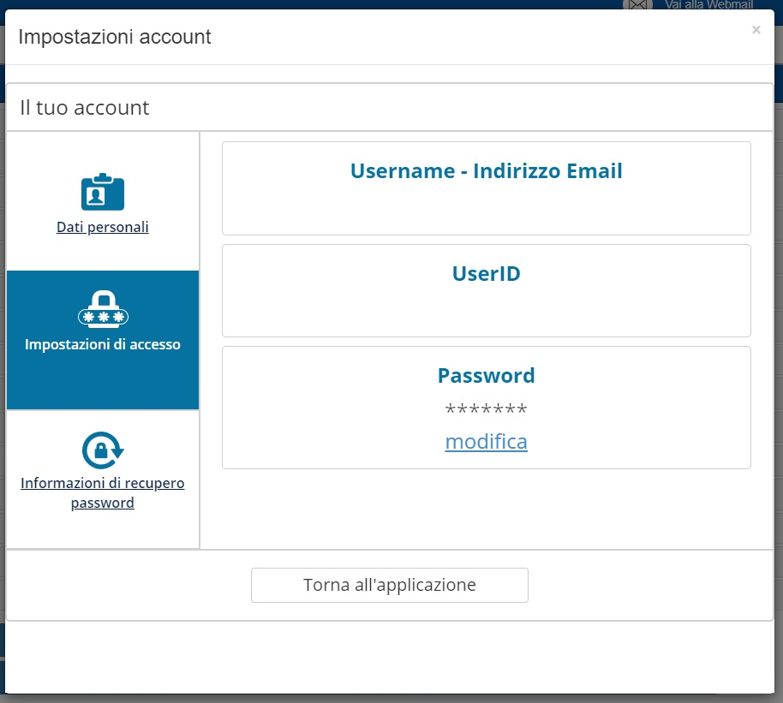This screenshot has height=703, width=783.
Task: Click the envelope icon beside Vai alla Webmail
Action: (637, 5)
